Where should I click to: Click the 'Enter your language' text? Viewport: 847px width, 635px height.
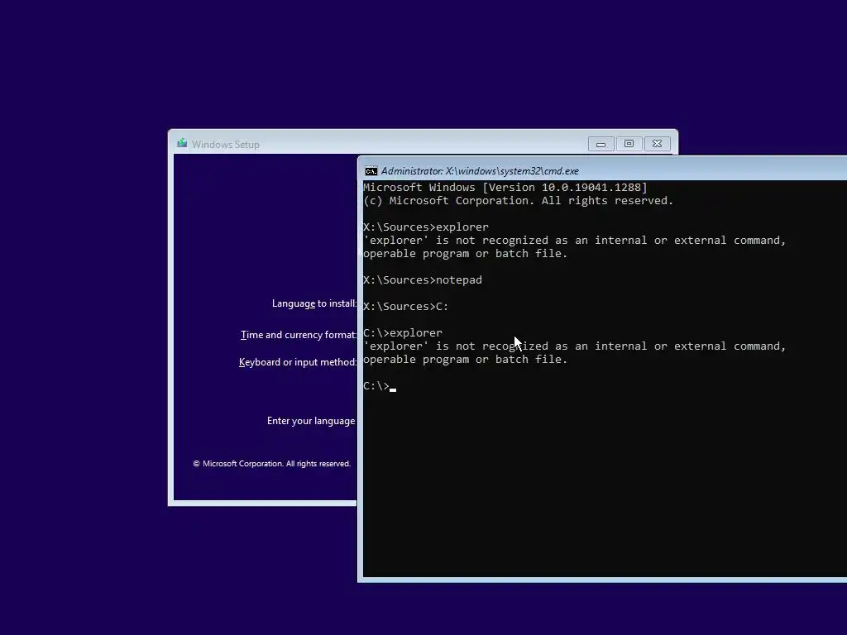click(311, 421)
